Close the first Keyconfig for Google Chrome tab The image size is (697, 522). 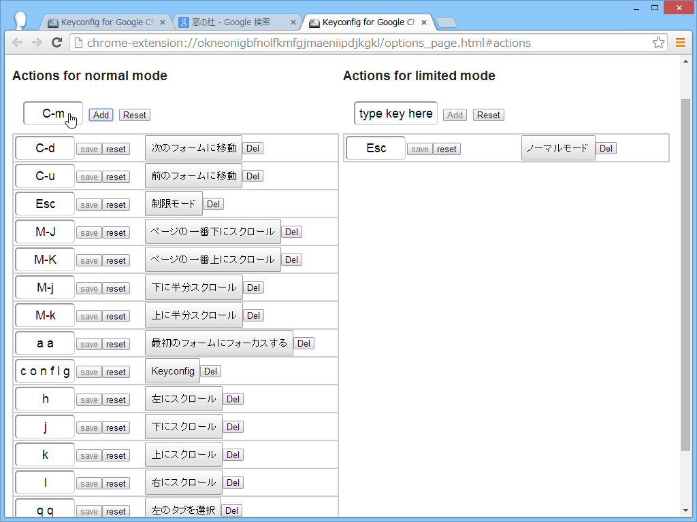162,22
